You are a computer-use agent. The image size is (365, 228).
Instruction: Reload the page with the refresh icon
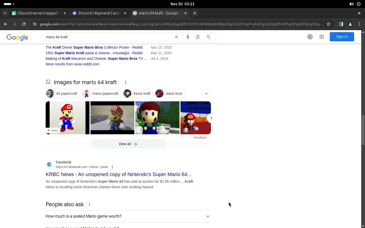point(24,24)
